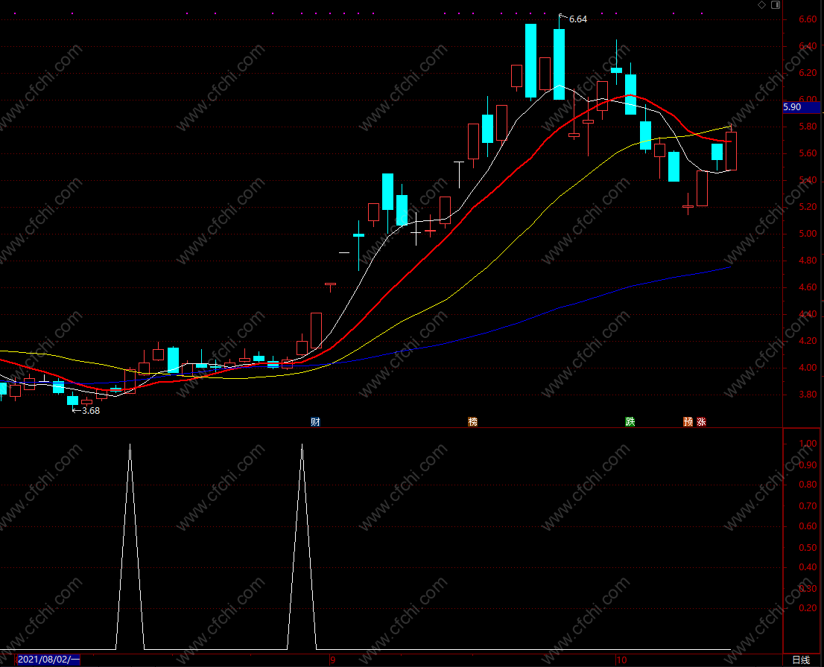The height and width of the screenshot is (667, 824).
Task: Open the 涨 rise marker icon
Action: point(701,422)
